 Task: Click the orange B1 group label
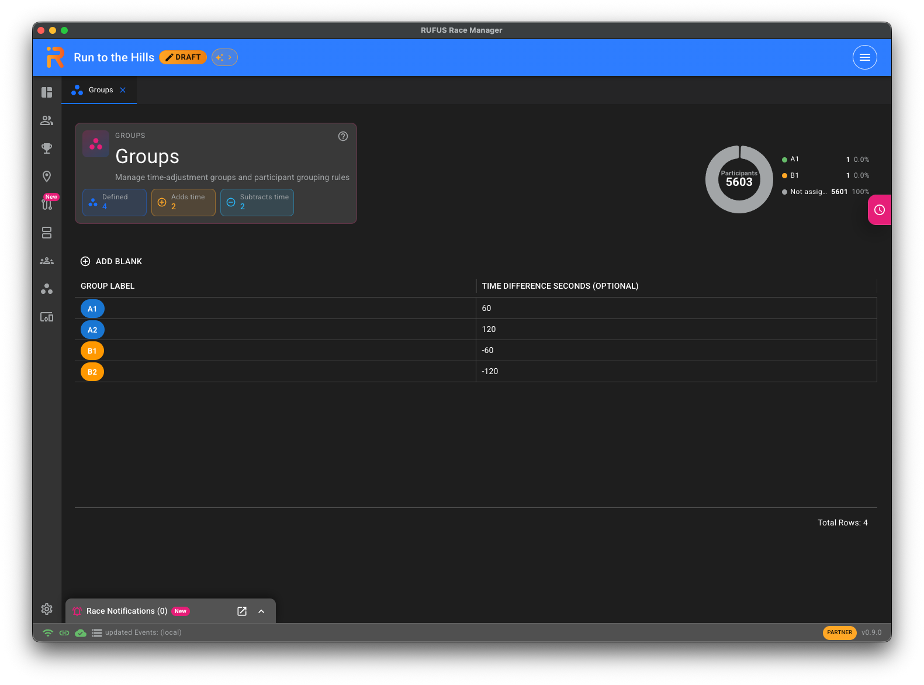click(x=92, y=351)
